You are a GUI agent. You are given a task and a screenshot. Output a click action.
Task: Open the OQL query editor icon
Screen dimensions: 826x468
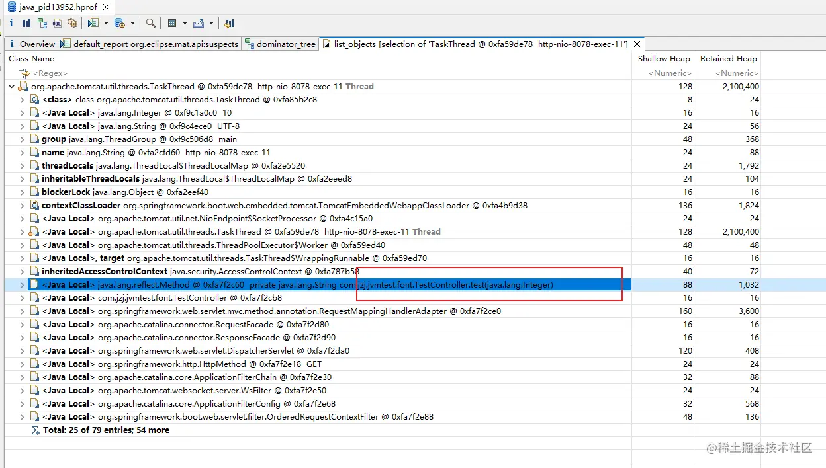pyautogui.click(x=57, y=23)
